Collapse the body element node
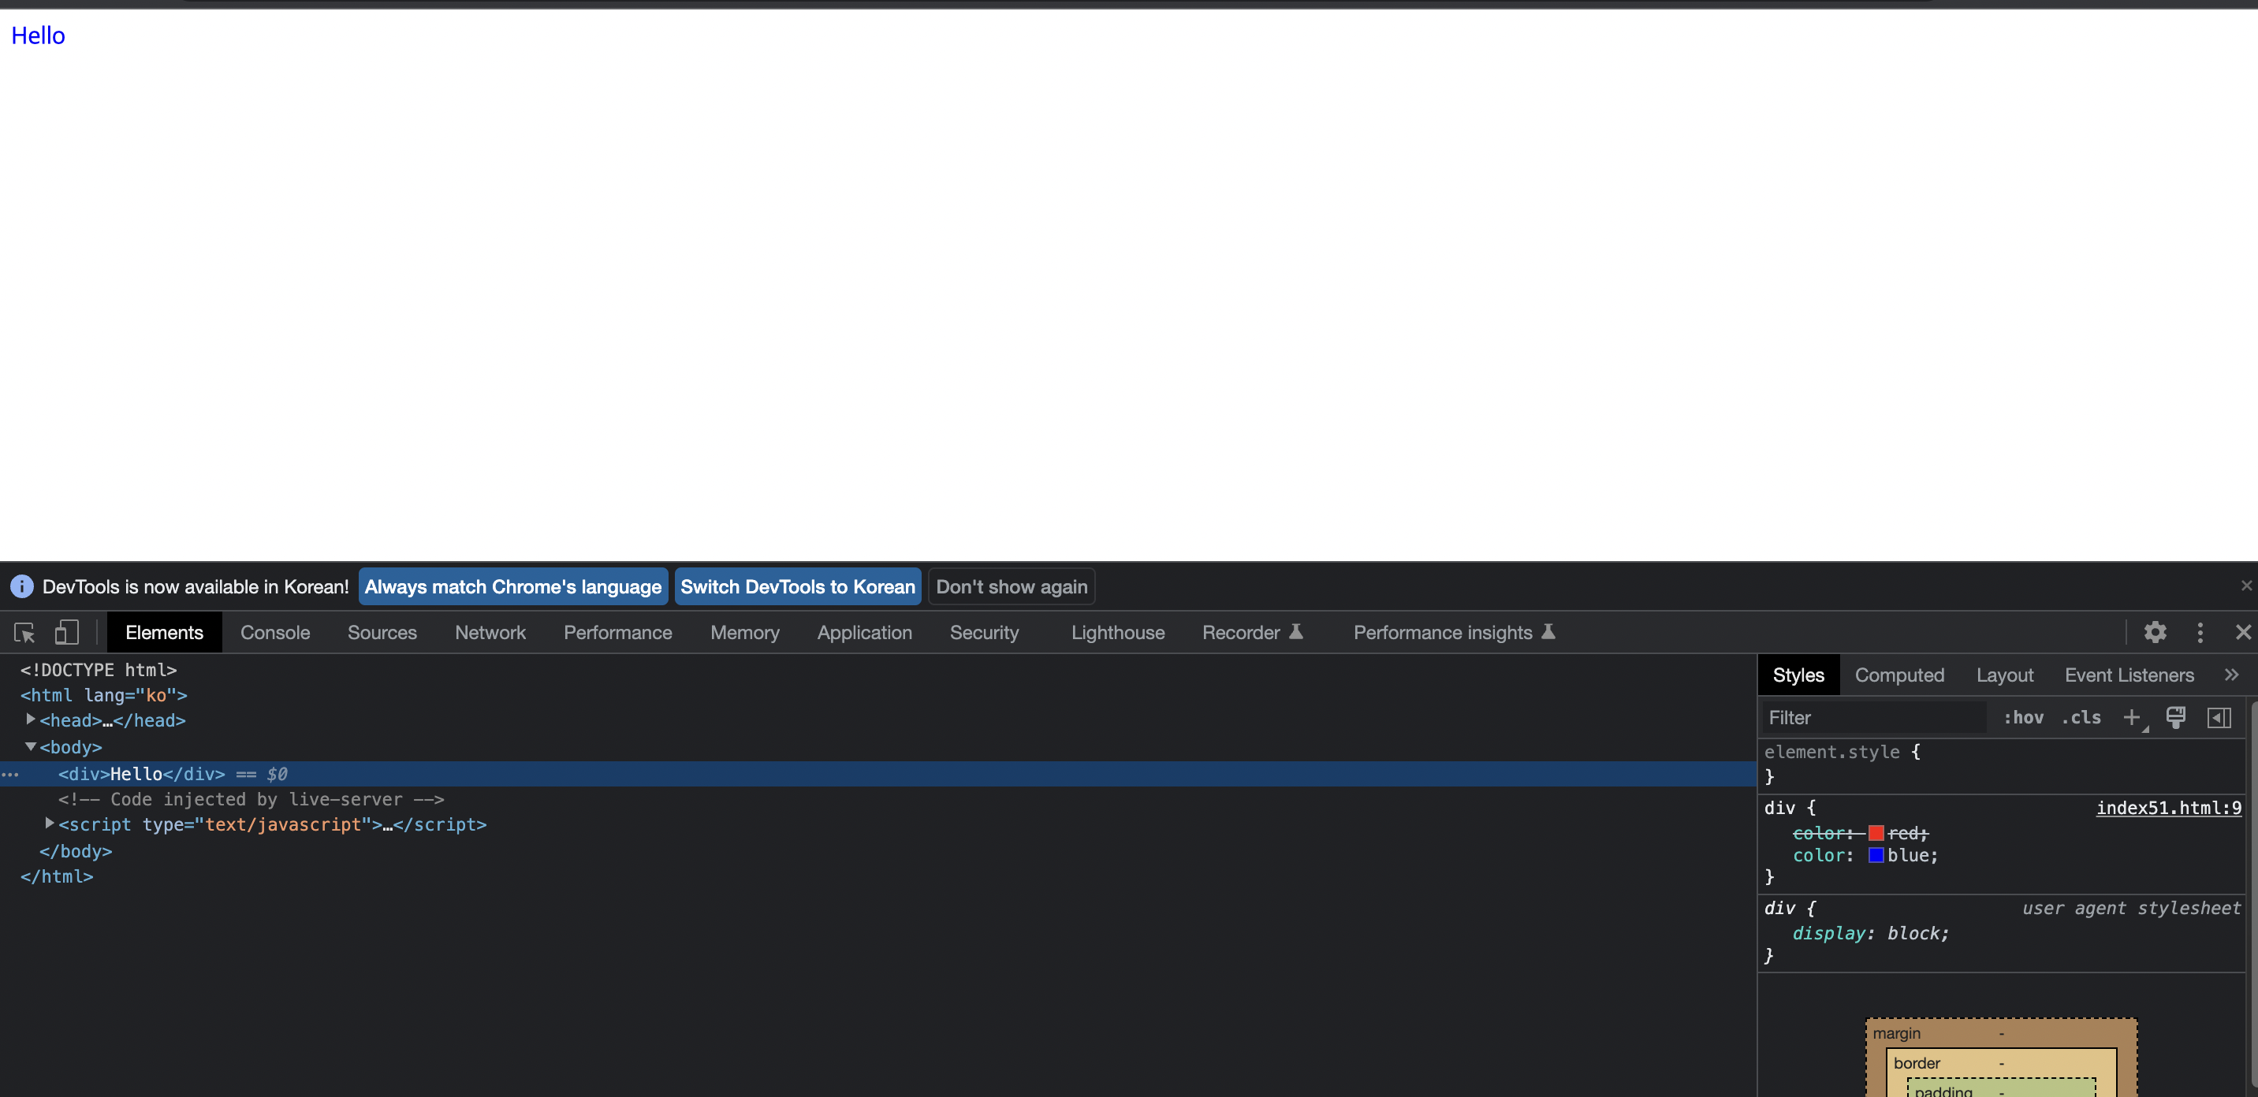This screenshot has height=1097, width=2258. [x=31, y=746]
